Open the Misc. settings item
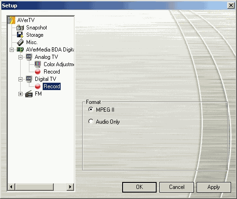This screenshot has width=237, height=199. (x=32, y=42)
